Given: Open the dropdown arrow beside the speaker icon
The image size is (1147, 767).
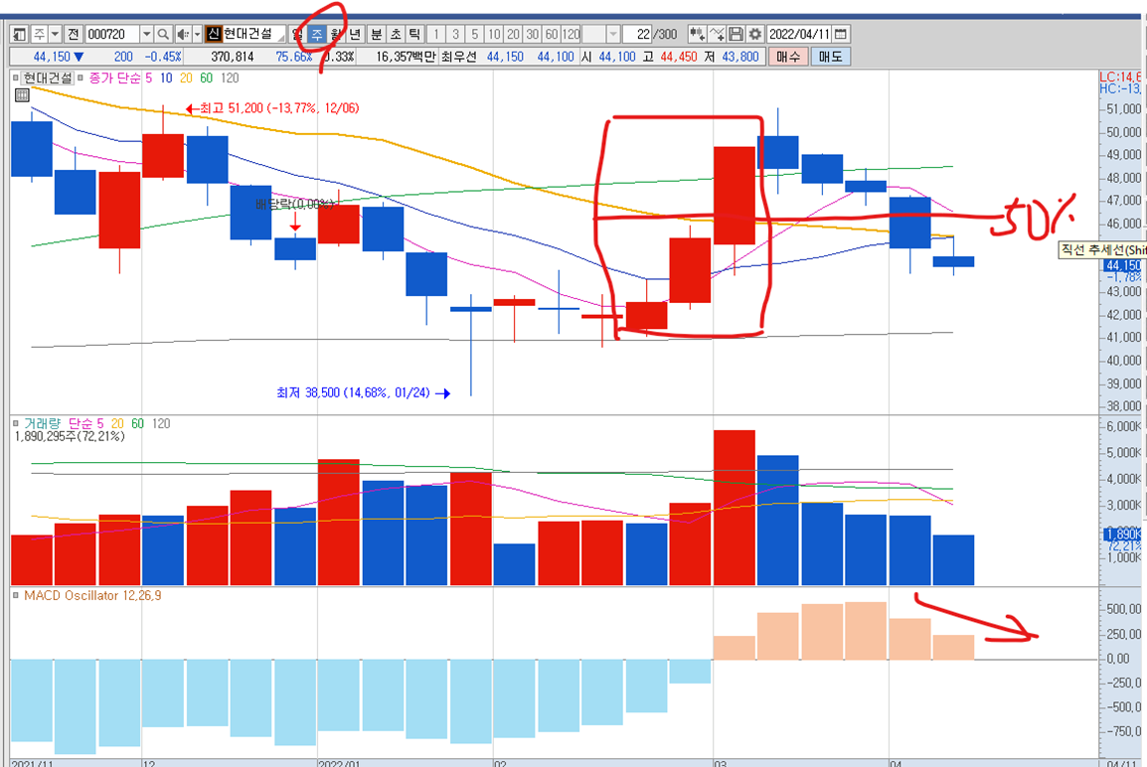Looking at the screenshot, I should point(197,35).
